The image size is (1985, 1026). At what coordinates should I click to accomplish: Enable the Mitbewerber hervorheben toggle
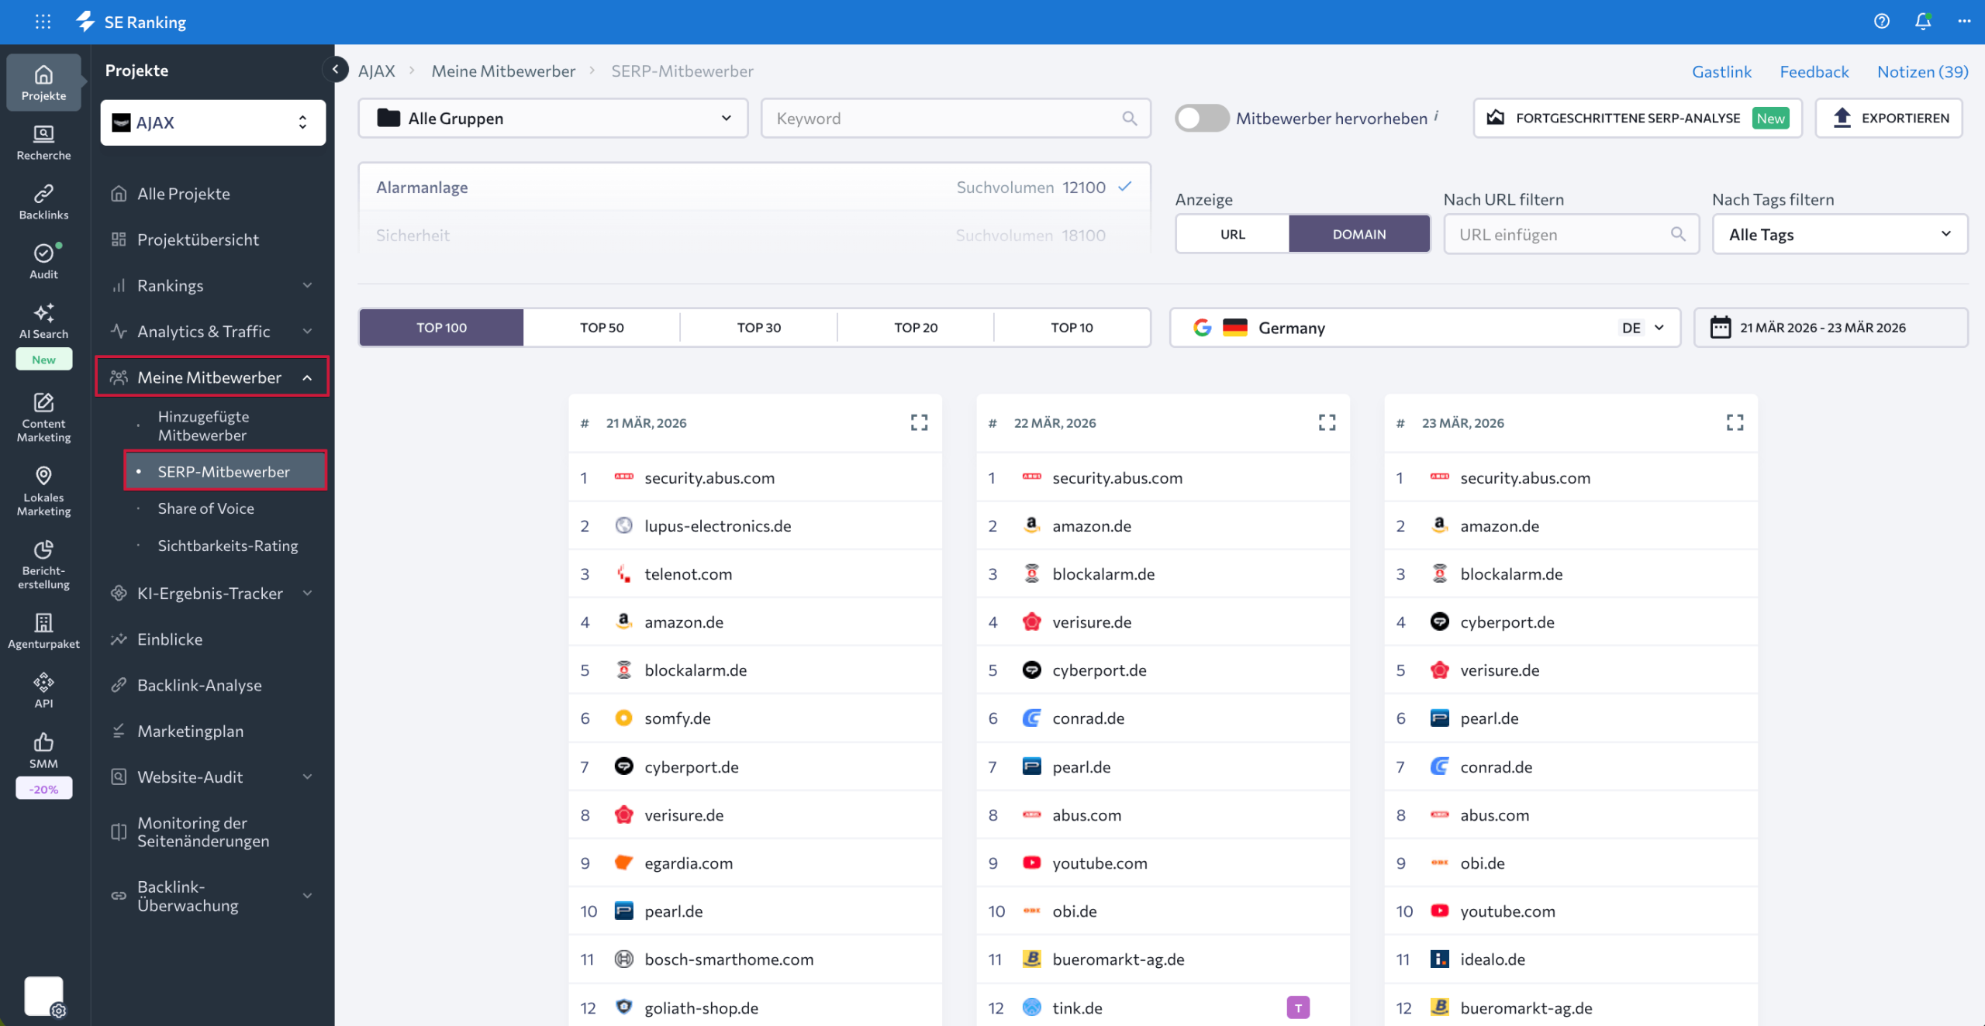[x=1201, y=118]
